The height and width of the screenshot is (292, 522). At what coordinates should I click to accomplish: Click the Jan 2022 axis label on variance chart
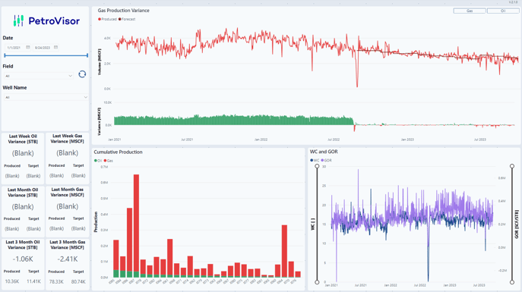261,140
